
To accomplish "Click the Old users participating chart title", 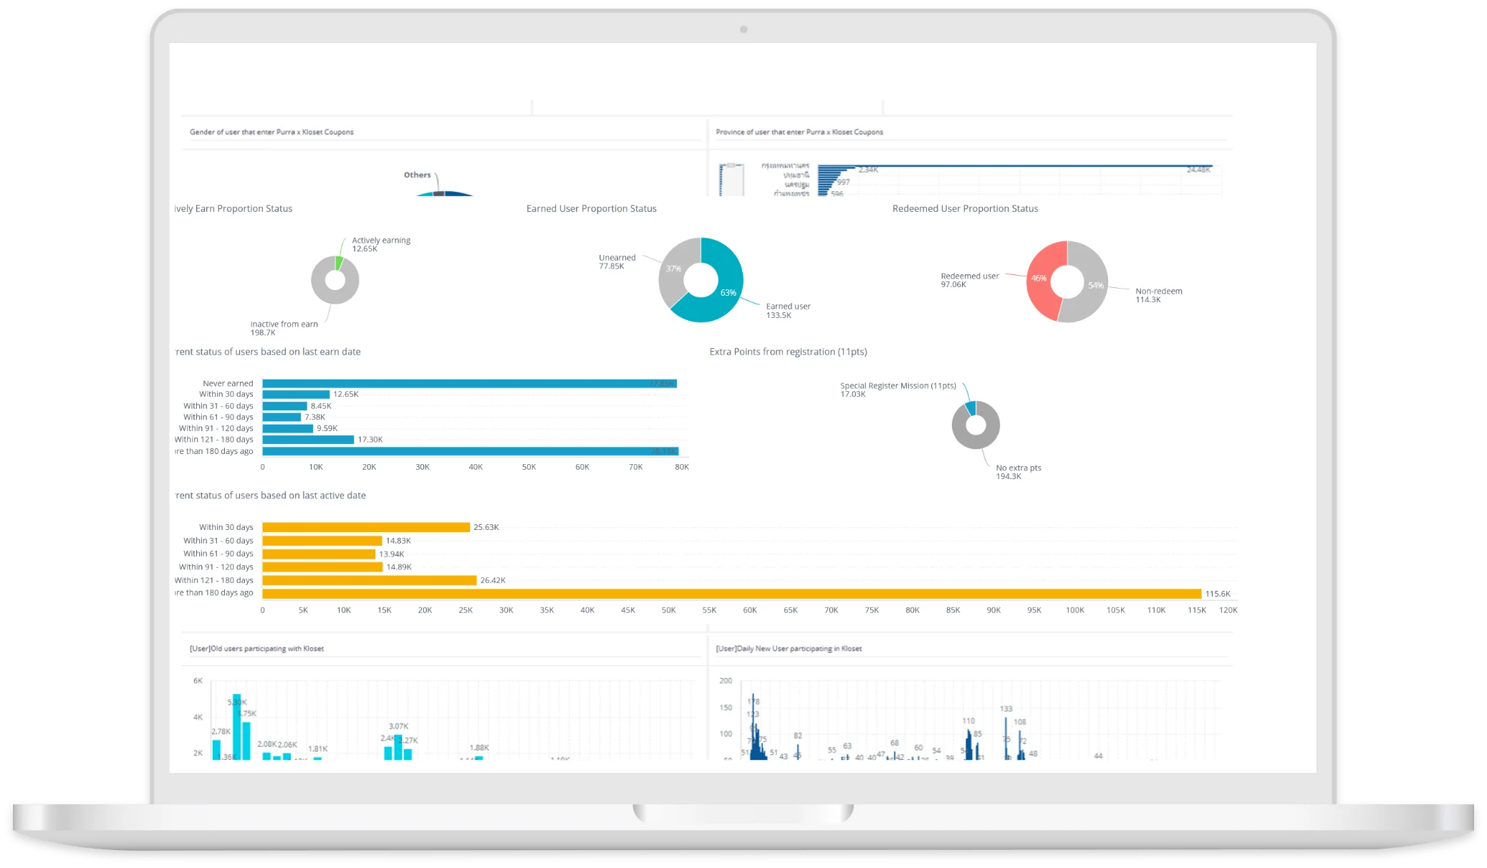I will click(x=256, y=649).
